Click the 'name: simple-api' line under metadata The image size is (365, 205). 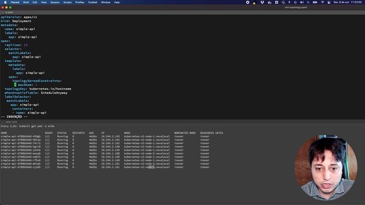20,29
